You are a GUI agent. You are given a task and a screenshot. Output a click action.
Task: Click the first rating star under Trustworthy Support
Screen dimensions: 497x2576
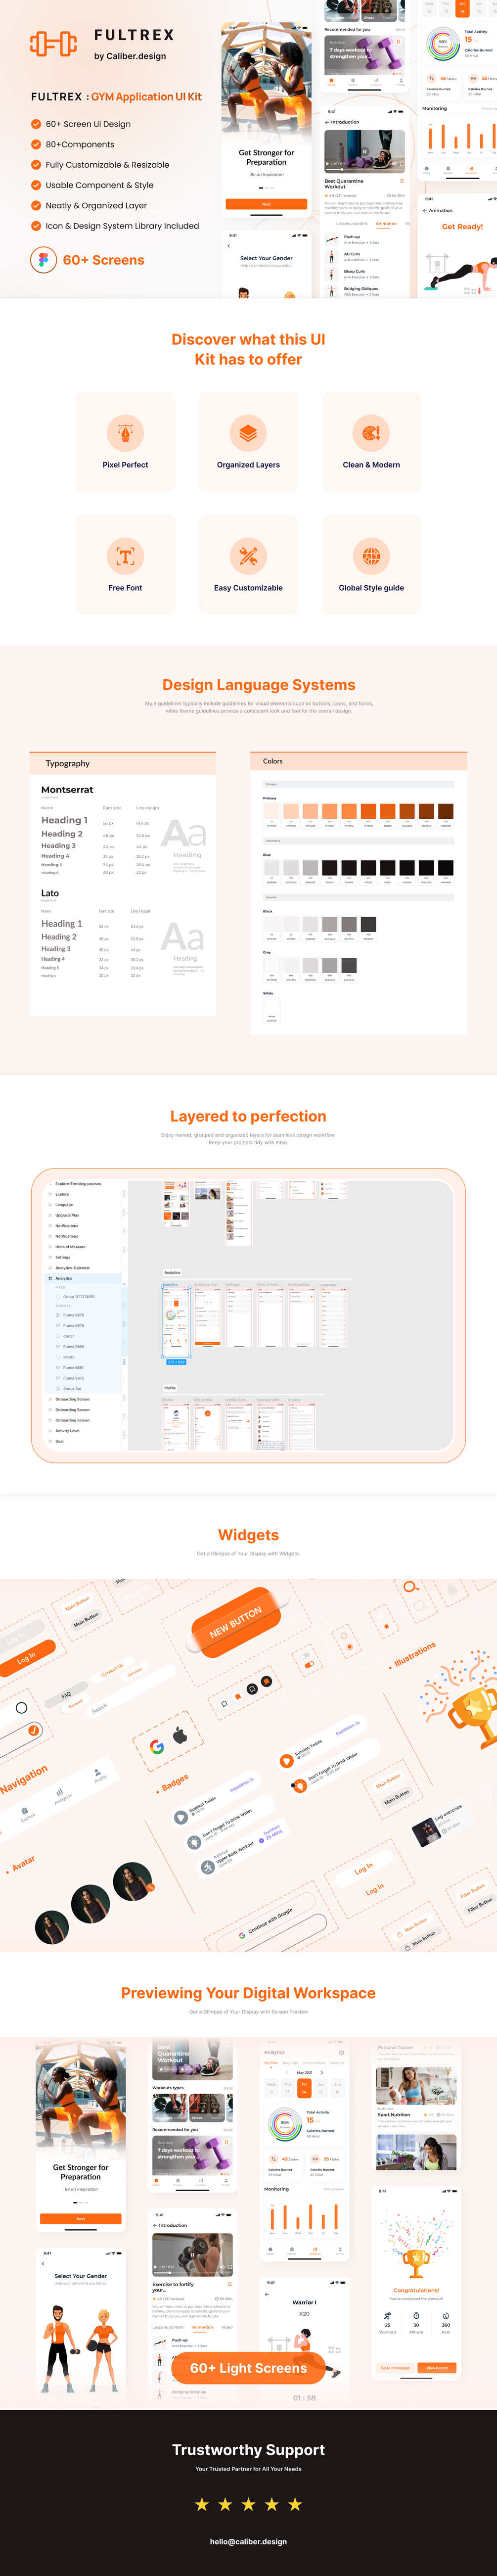[x=202, y=2504]
